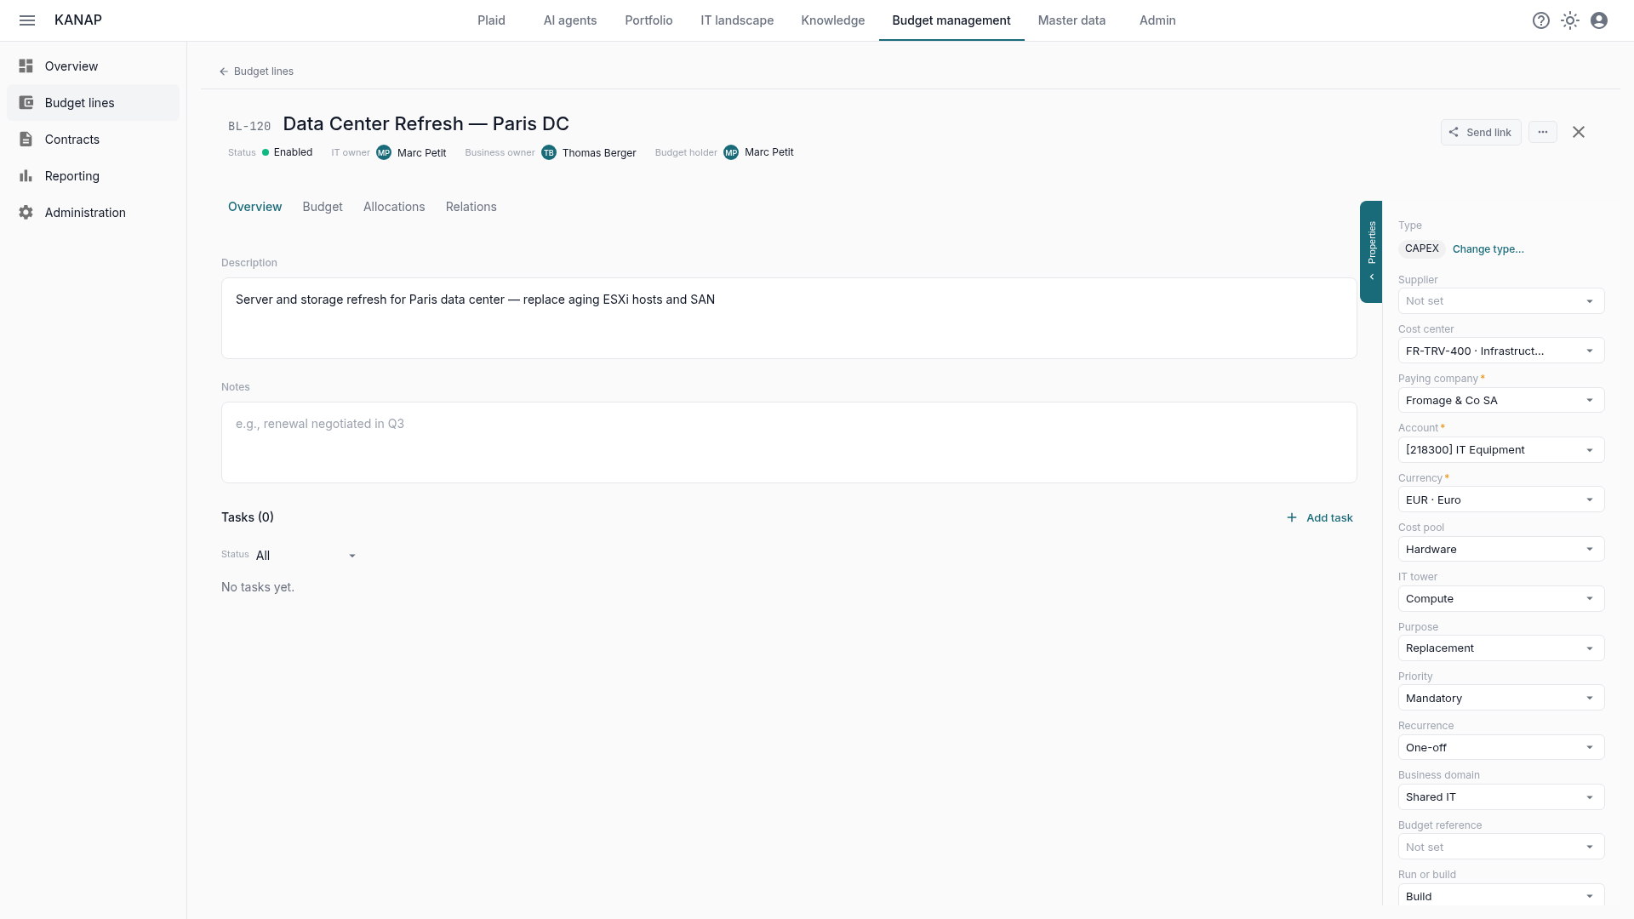
Task: Click the Reporting bar chart icon
Action: 26,176
